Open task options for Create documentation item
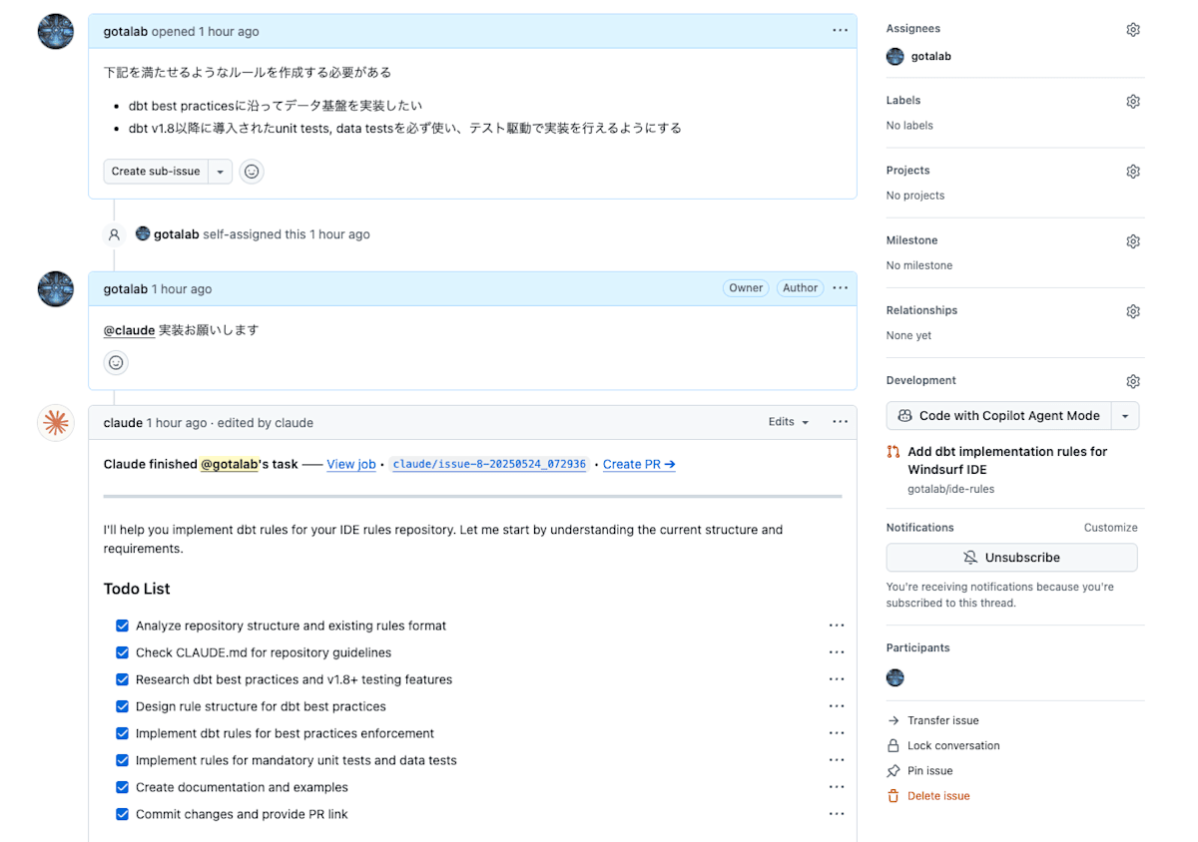 click(837, 787)
